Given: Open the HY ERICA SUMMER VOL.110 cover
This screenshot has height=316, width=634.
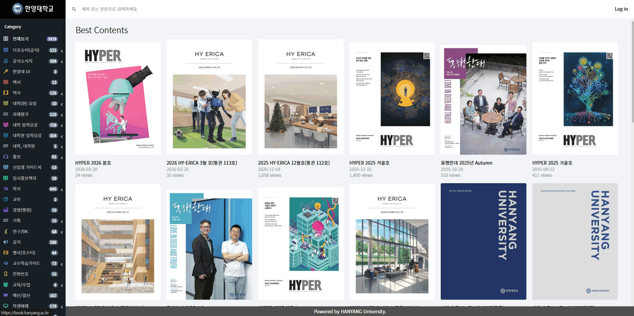Looking at the screenshot, I should pyautogui.click(x=392, y=241).
